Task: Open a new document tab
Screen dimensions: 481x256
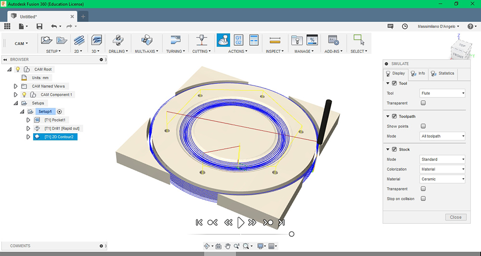Action: [83, 16]
